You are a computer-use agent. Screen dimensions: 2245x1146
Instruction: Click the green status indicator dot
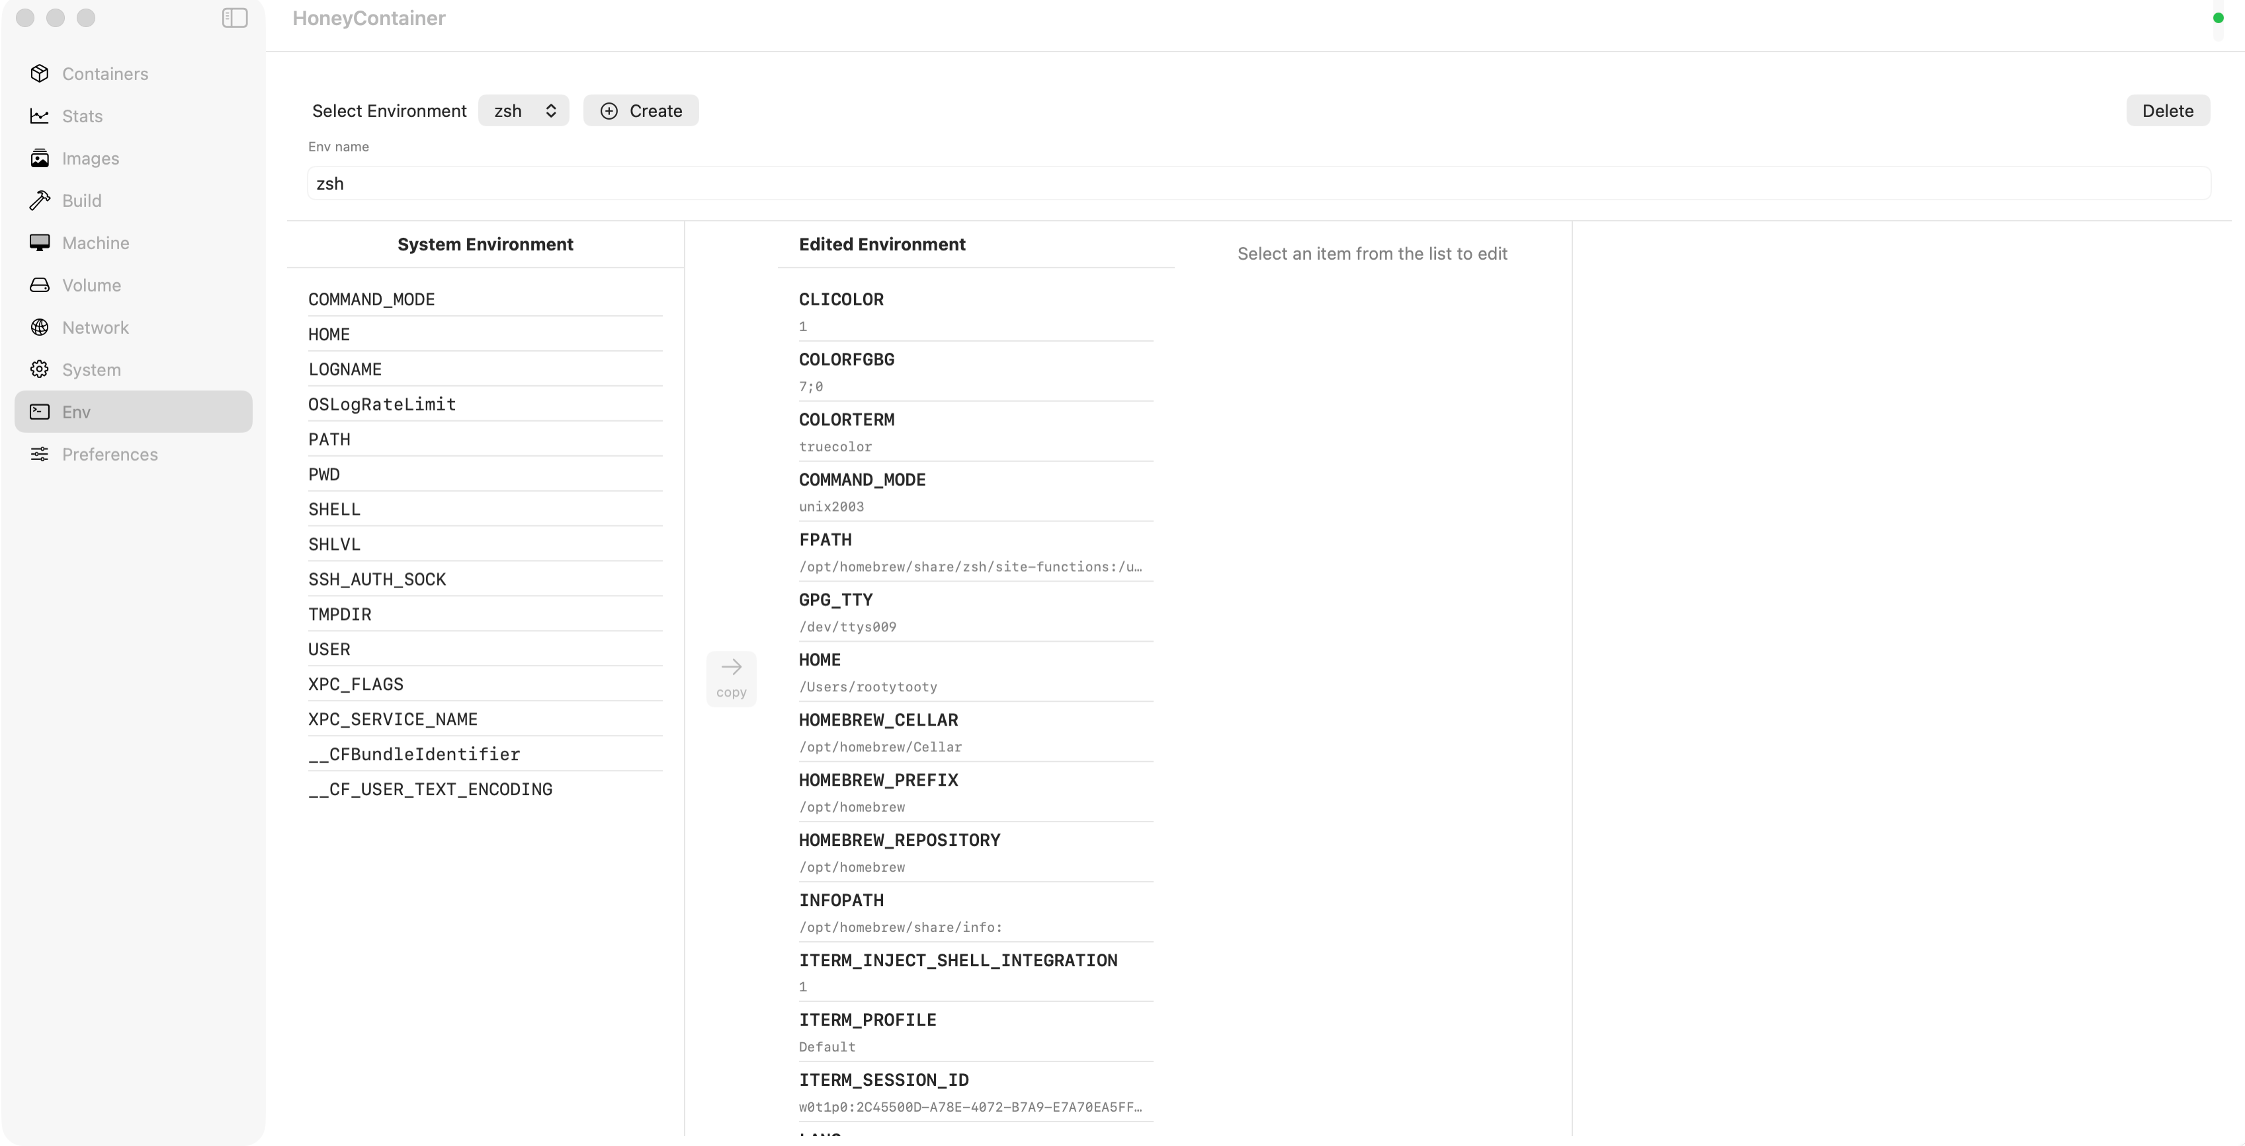tap(2218, 17)
